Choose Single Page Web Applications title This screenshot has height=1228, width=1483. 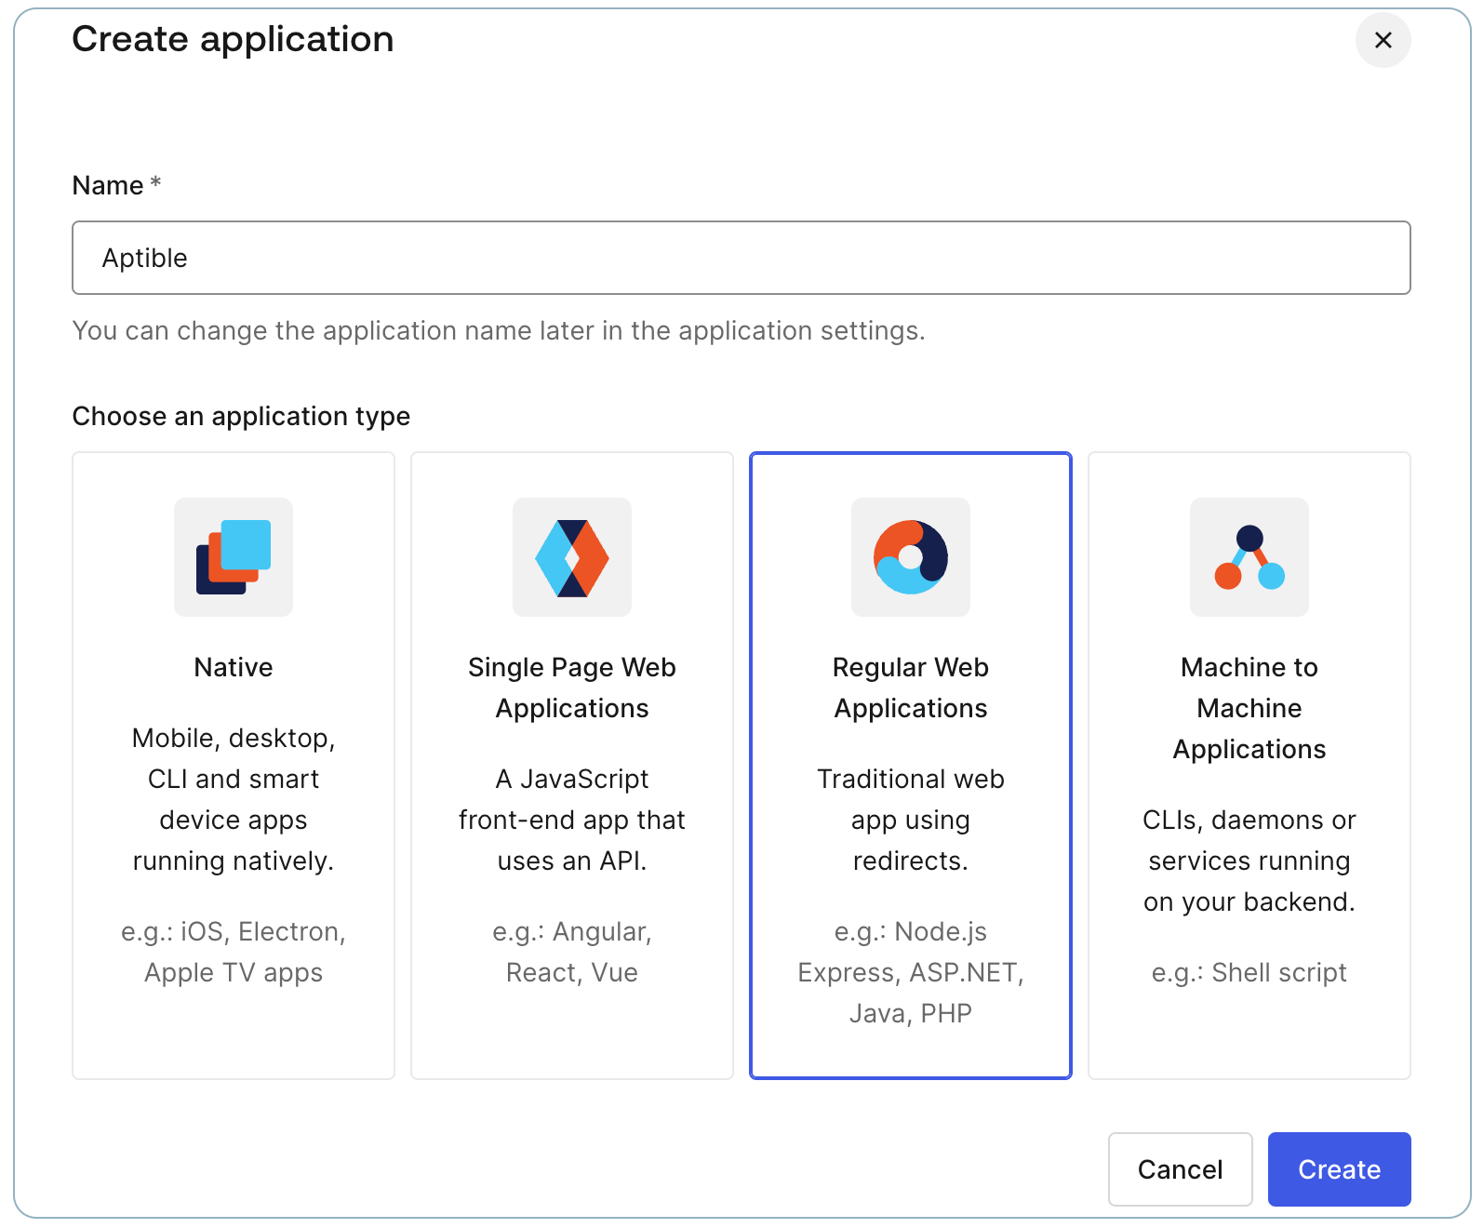pos(572,687)
